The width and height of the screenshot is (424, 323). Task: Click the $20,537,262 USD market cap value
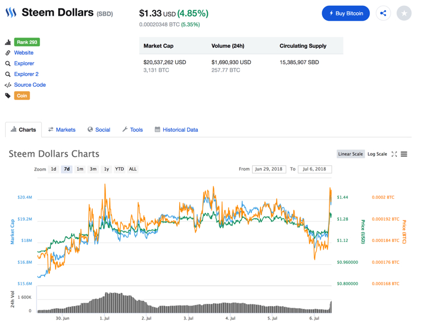tap(165, 62)
